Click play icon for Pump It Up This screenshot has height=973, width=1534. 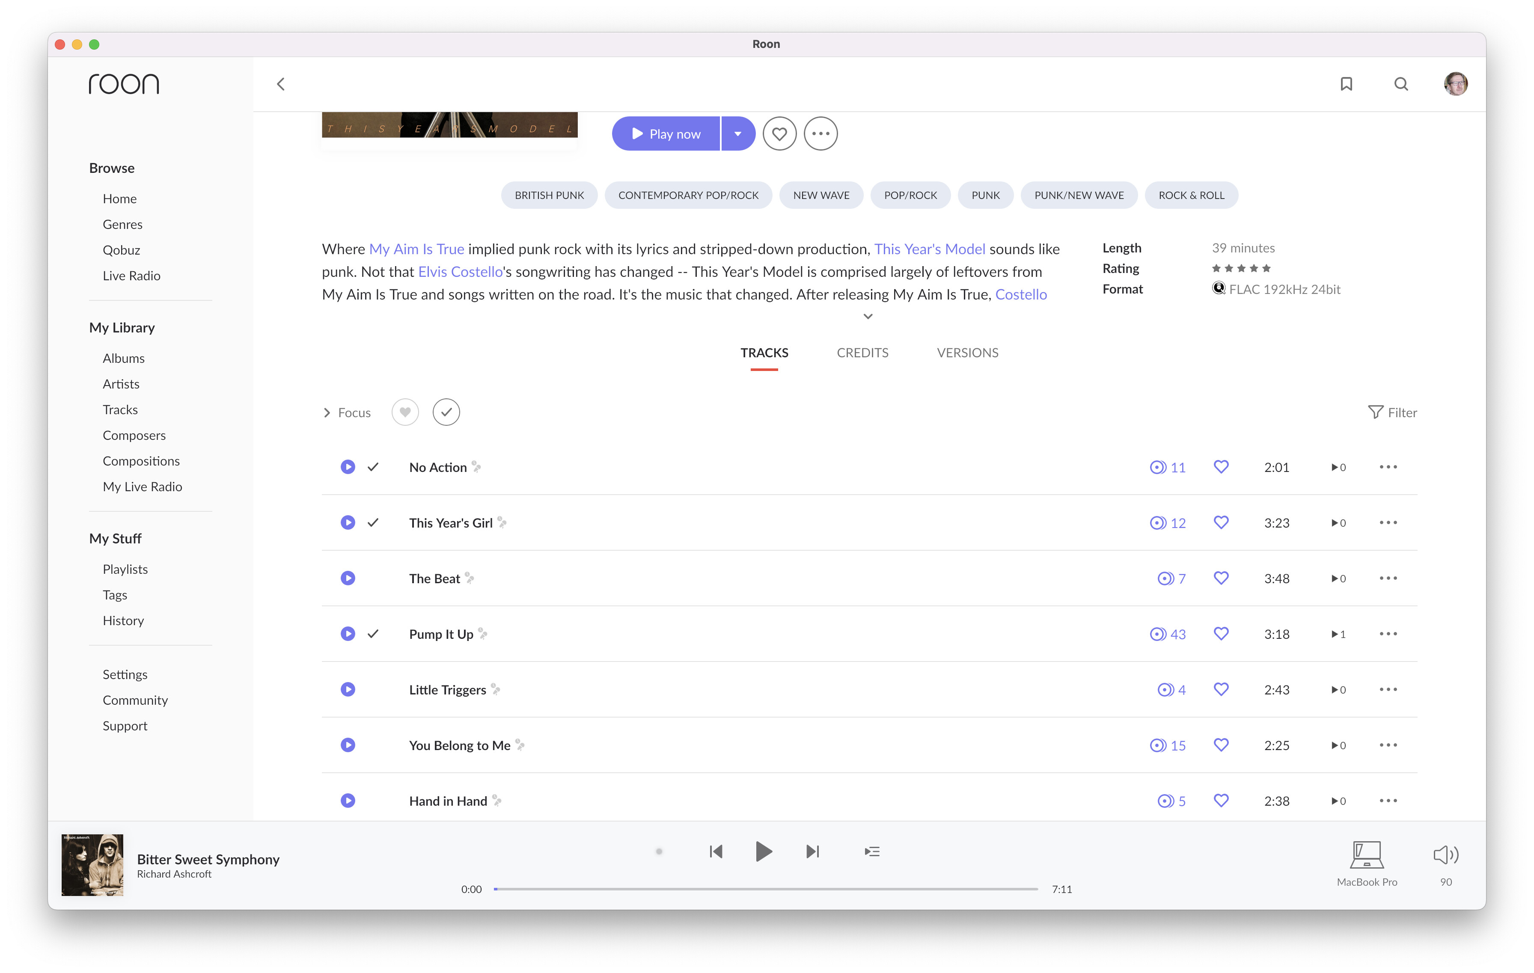click(x=348, y=634)
